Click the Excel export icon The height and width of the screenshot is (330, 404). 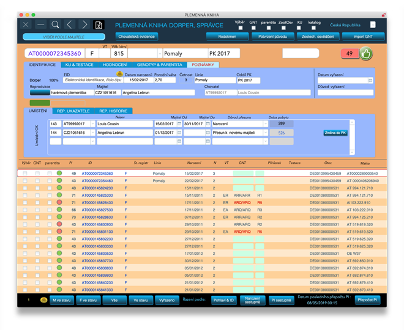point(98,25)
